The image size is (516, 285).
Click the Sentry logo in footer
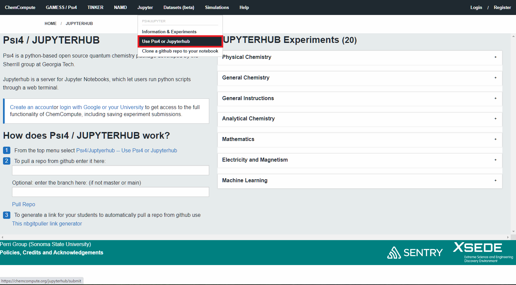415,253
